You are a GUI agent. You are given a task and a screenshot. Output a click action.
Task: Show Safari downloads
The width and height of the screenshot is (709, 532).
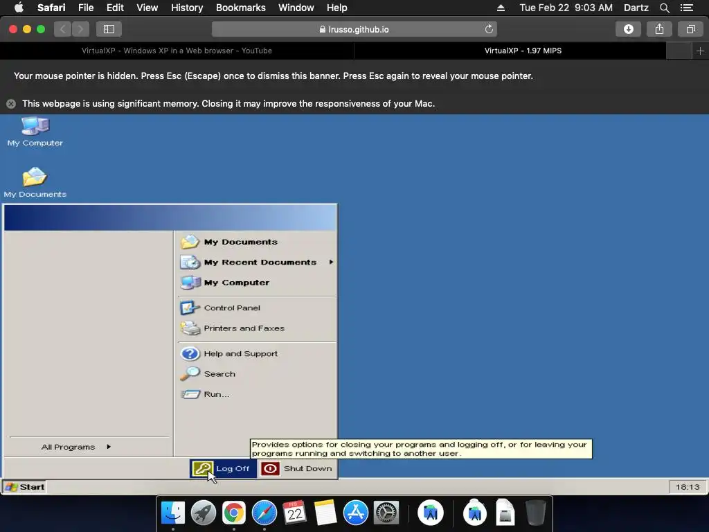coord(628,29)
